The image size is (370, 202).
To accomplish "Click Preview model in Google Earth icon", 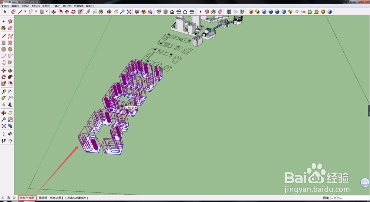I will [x=242, y=11].
